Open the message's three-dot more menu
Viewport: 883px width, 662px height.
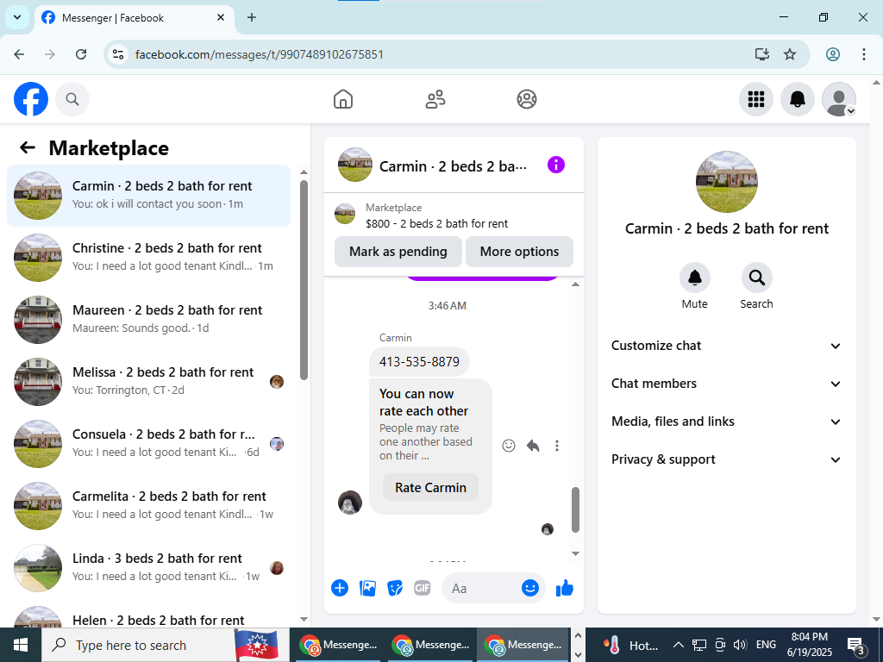(556, 446)
